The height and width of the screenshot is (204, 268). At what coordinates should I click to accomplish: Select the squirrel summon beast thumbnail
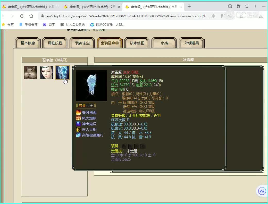coord(31,73)
